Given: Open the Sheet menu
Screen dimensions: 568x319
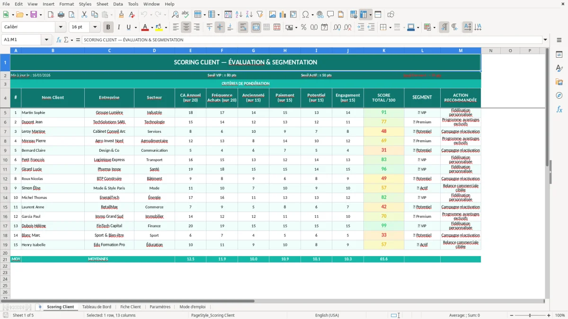Looking at the screenshot, I should pyautogui.click(x=102, y=4).
